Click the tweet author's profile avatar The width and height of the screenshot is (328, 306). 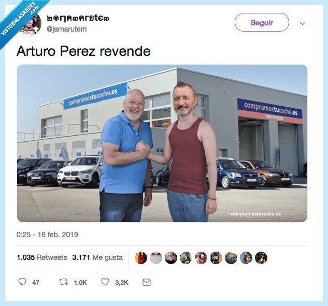tap(31, 24)
